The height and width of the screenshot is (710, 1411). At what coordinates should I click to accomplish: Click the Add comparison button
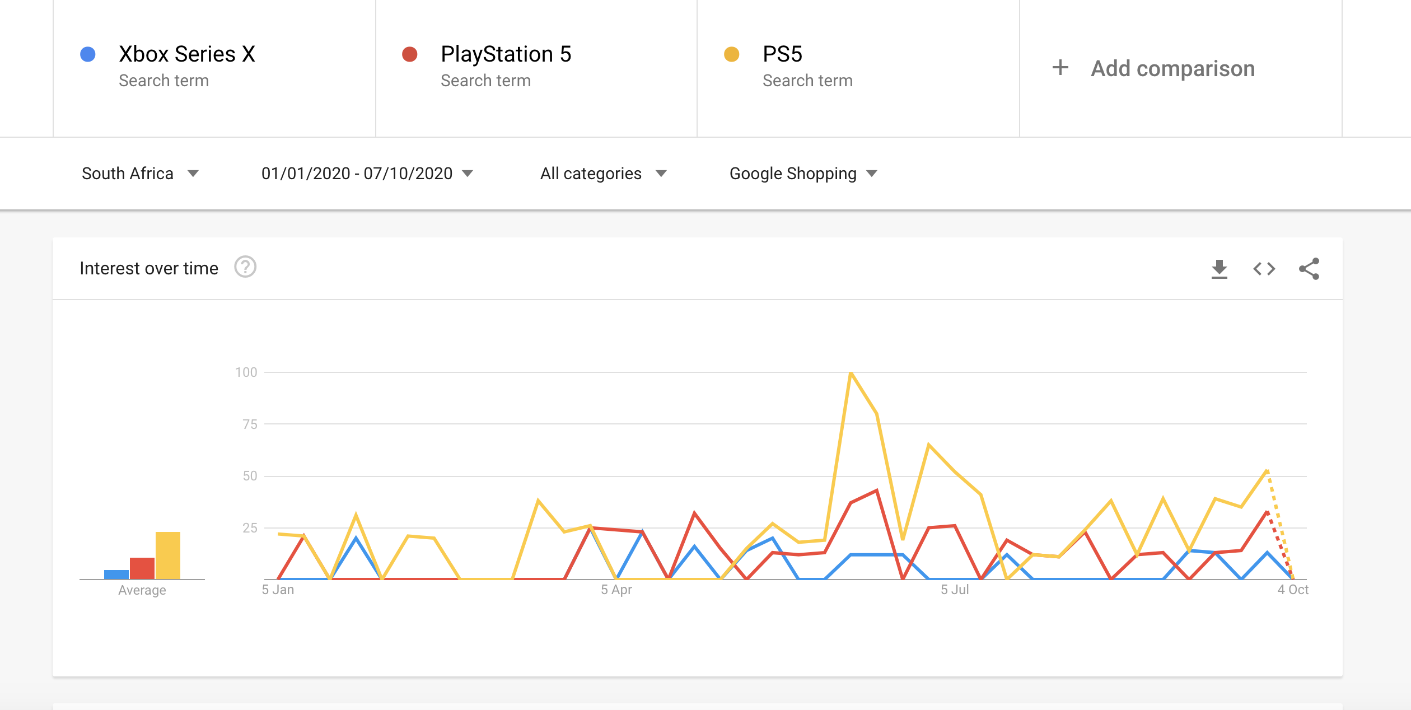(1172, 68)
